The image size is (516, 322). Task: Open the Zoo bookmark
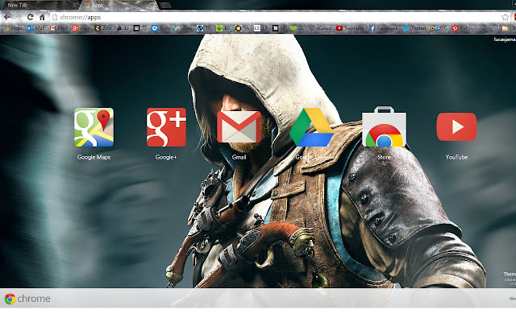[103, 28]
